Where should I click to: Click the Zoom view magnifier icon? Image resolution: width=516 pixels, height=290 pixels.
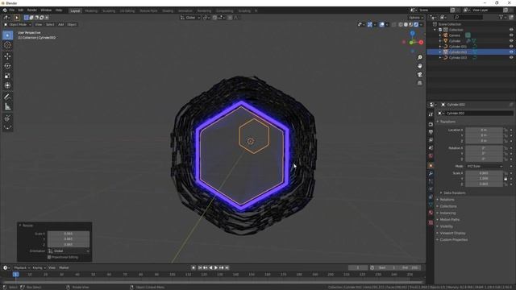coord(419,57)
